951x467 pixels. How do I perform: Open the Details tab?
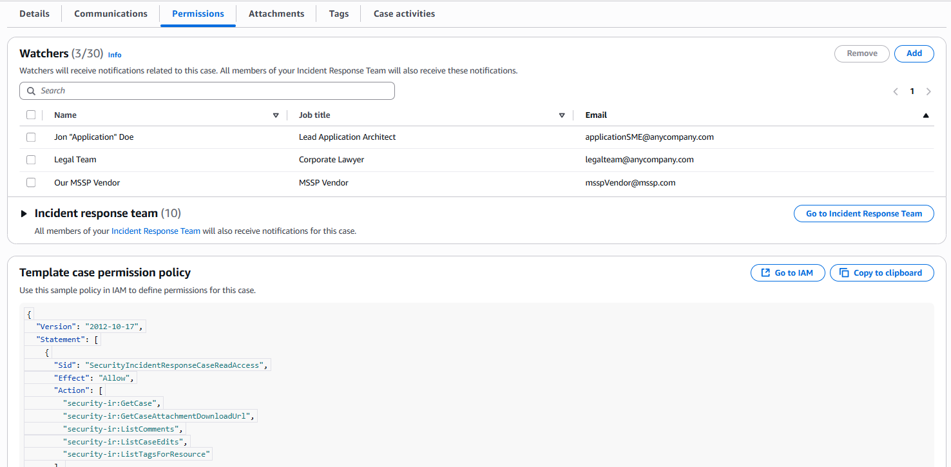click(x=34, y=14)
